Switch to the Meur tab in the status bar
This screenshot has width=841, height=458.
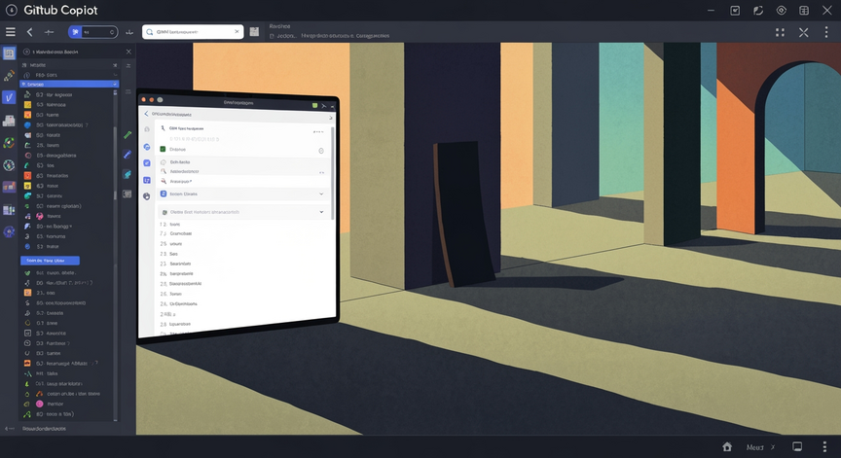click(x=754, y=447)
